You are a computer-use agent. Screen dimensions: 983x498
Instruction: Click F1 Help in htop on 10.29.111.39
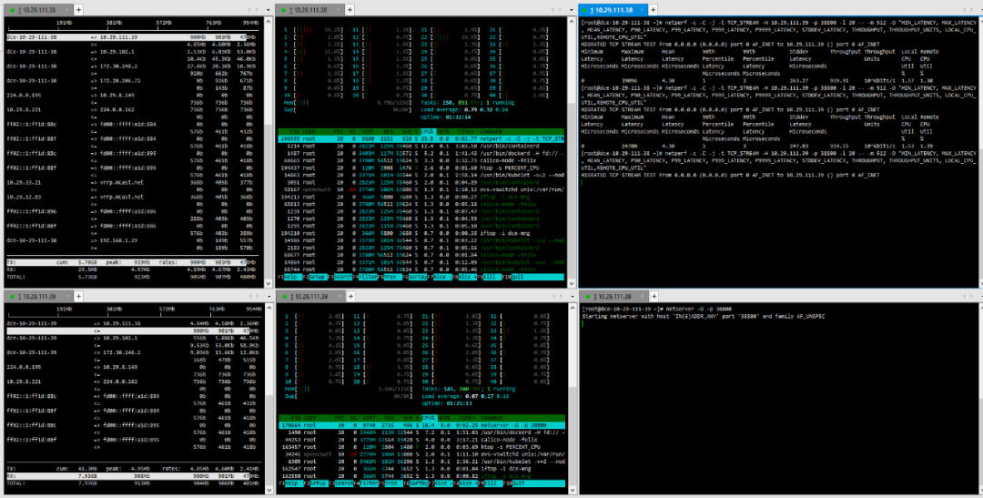289,483
